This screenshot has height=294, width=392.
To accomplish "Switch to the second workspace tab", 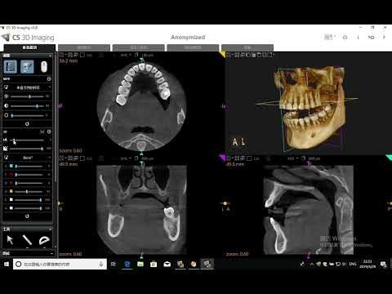I will [x=84, y=47].
